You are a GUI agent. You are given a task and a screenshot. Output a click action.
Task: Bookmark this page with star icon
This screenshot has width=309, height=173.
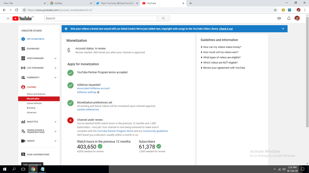(275, 10)
